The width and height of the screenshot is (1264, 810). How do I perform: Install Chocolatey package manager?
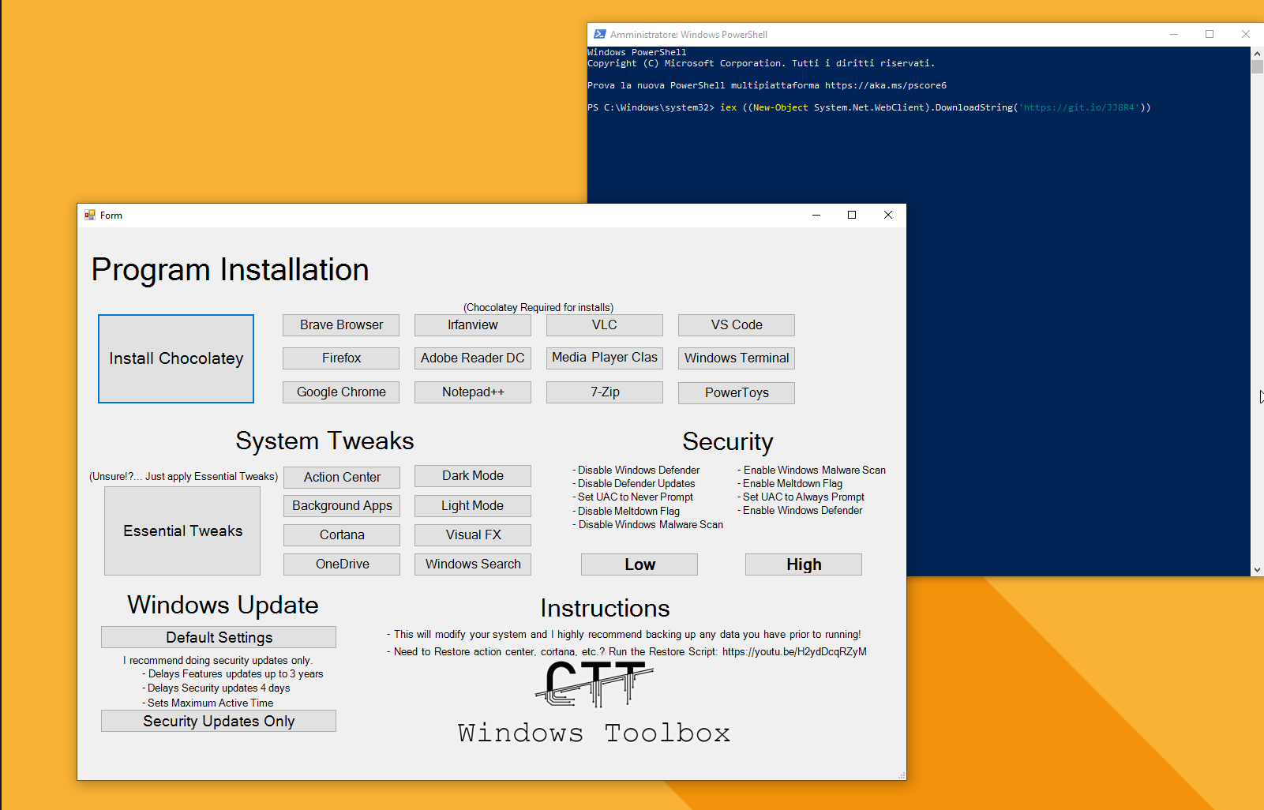click(175, 358)
